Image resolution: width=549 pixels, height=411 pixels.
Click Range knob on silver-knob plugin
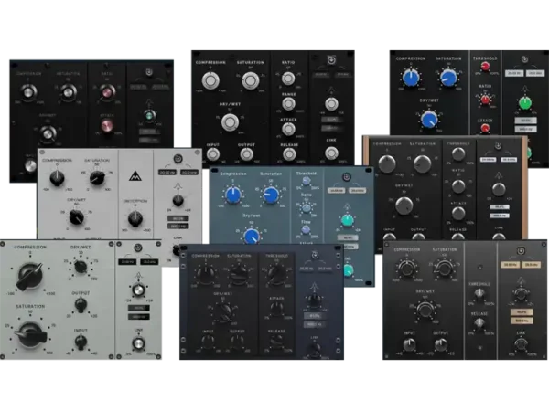[x=288, y=104]
